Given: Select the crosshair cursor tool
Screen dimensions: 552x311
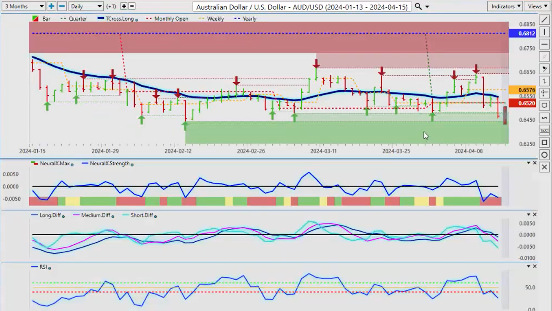Looking at the screenshot, I should coord(544,93).
